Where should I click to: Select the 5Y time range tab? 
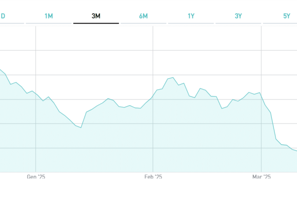[x=287, y=16]
